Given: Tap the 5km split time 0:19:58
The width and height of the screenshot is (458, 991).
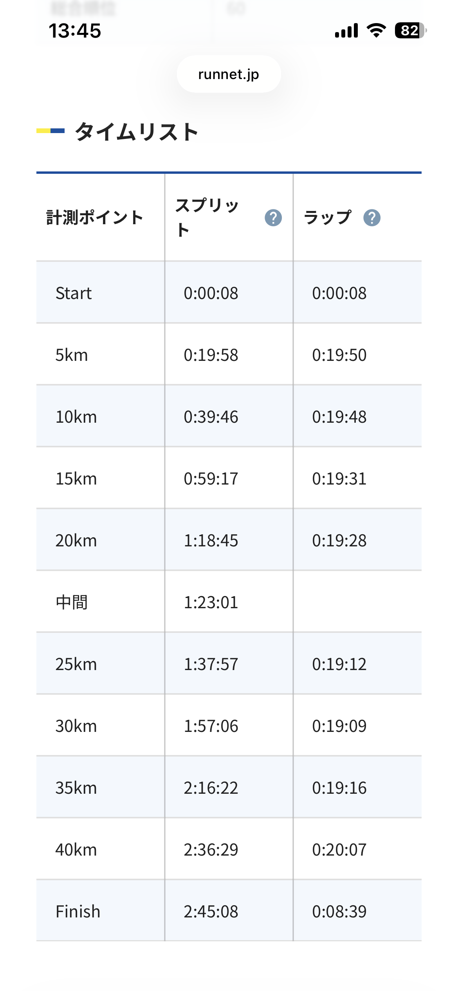Looking at the screenshot, I should click(211, 355).
